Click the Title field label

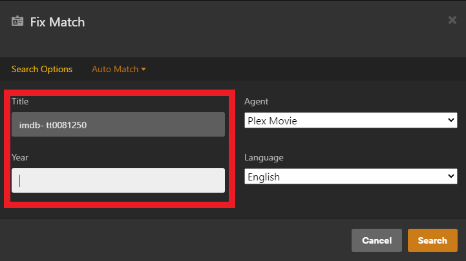tap(20, 101)
